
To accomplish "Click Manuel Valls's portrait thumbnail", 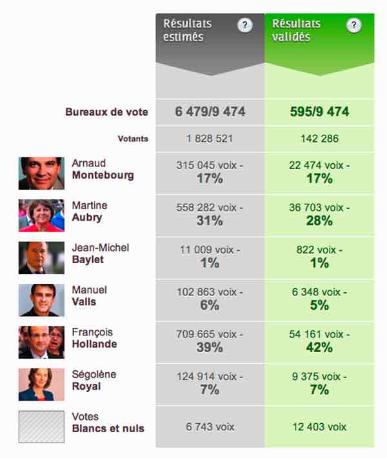I will coord(41,300).
